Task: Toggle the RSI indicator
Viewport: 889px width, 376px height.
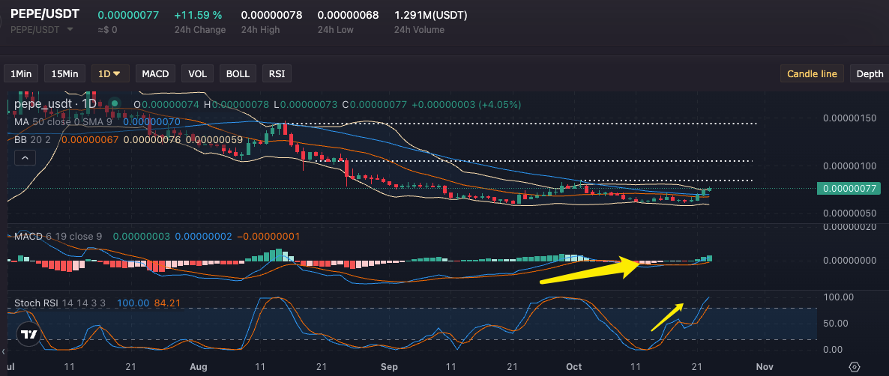Action: [x=277, y=73]
